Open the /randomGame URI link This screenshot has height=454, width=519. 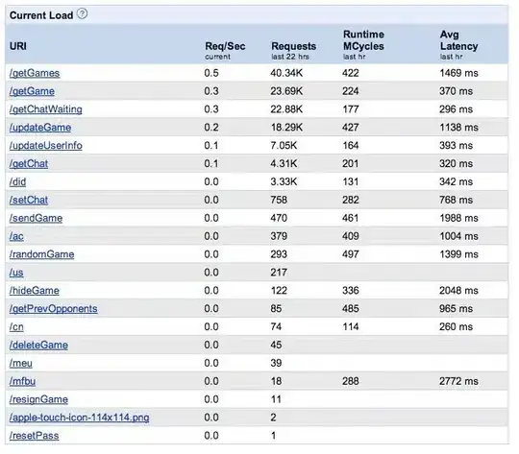[41, 254]
